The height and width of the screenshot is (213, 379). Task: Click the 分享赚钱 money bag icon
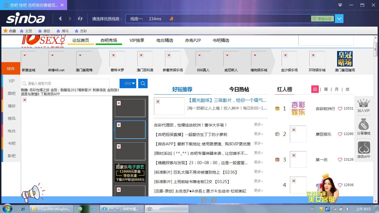pyautogui.click(x=363, y=125)
